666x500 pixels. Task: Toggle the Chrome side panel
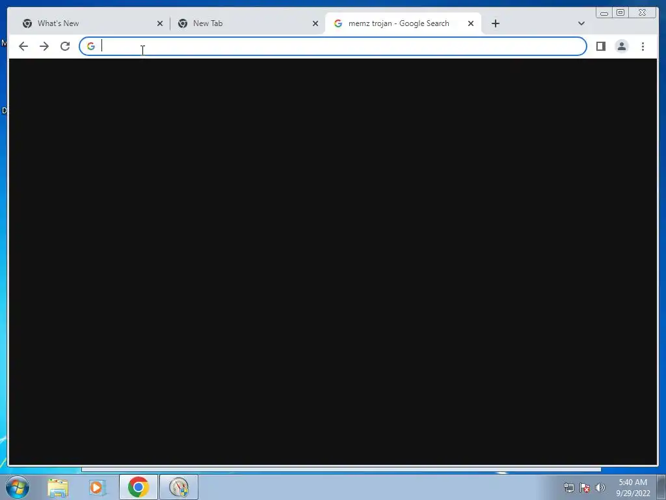pyautogui.click(x=600, y=46)
